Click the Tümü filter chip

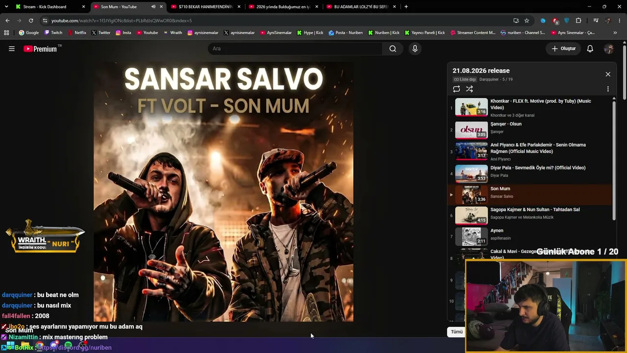[457, 332]
